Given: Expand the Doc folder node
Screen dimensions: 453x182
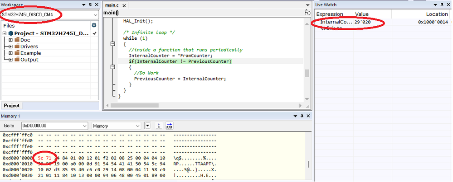Looking at the screenshot, I should [10, 40].
